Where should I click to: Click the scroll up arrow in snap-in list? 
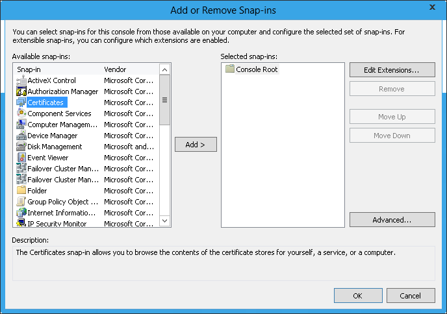165,69
